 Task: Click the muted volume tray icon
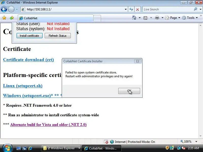(x=183, y=148)
